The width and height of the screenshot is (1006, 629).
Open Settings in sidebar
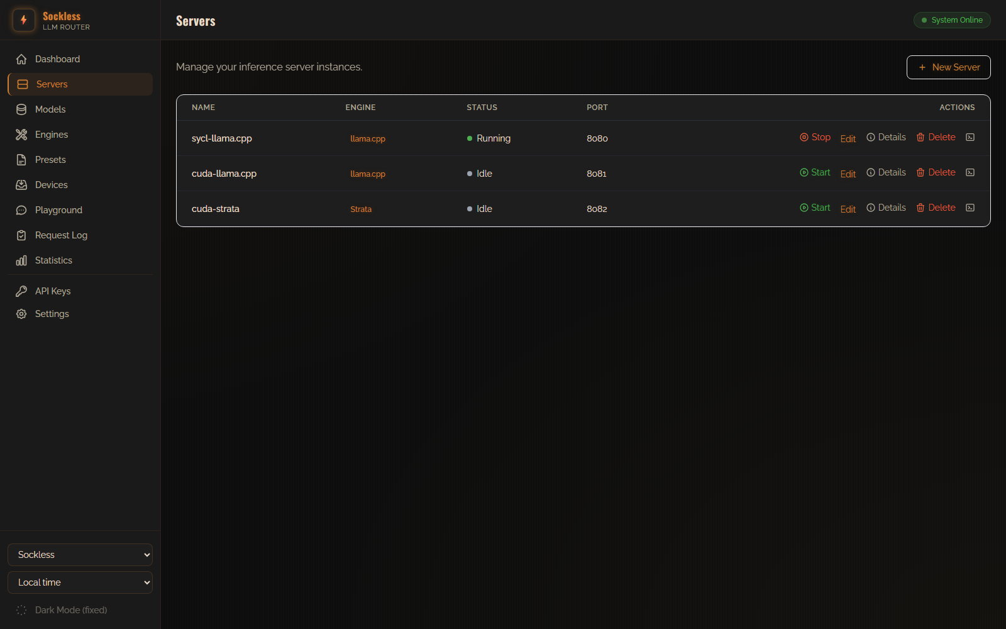(80, 314)
